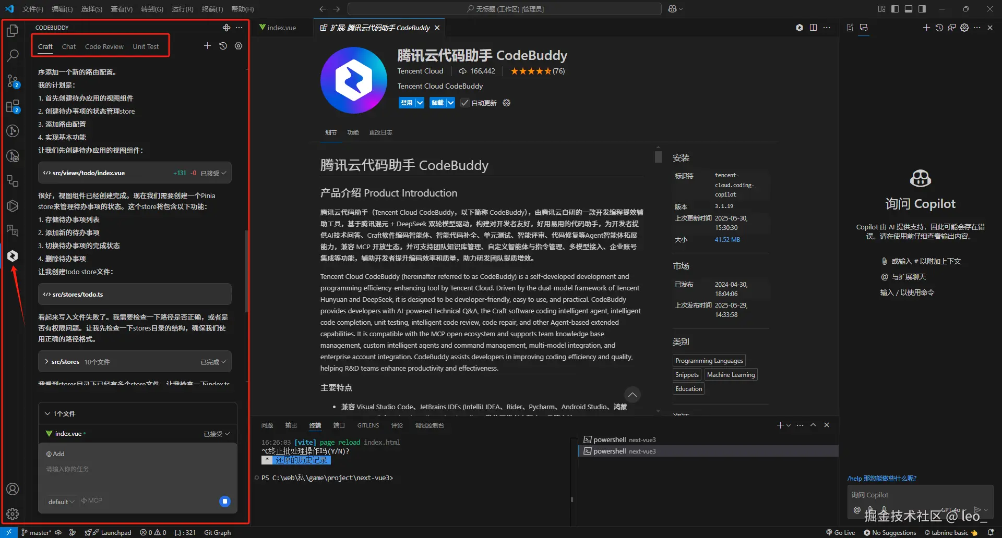The height and width of the screenshot is (538, 1002).
Task: Open the CodeBuddy icon in the activity bar
Action: click(x=13, y=256)
